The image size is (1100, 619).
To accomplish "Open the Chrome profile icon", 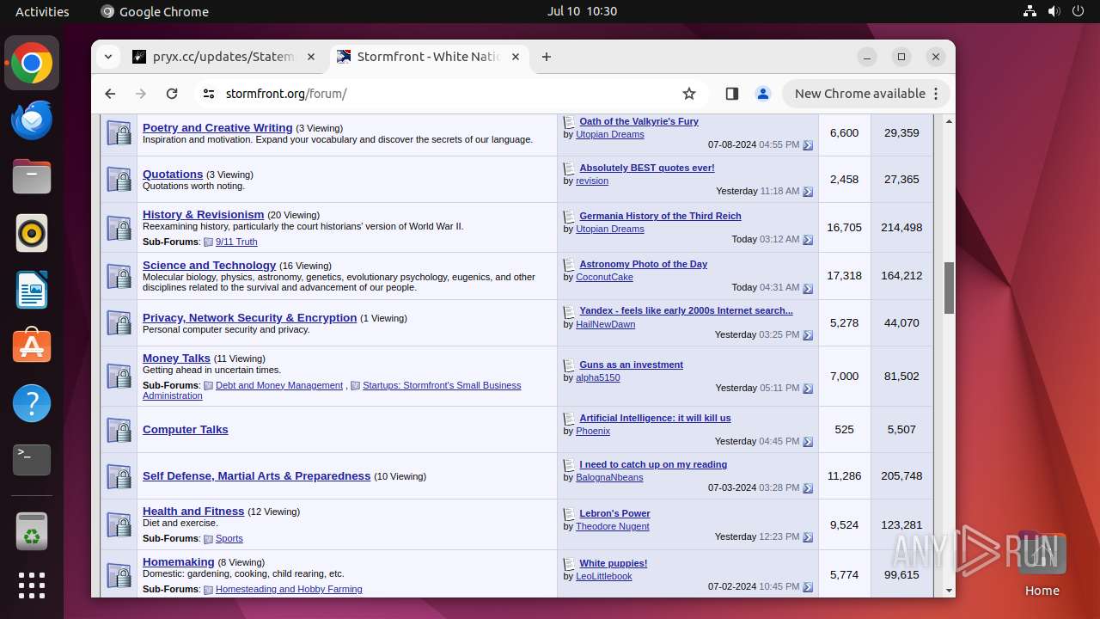I will [762, 94].
